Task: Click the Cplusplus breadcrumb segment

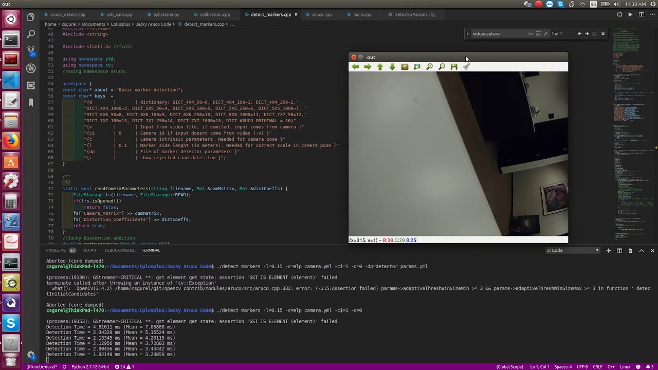Action: 120,24
